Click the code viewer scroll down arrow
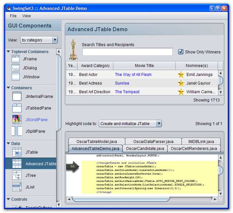Viewport: 233px width, 213px height. coord(220,194)
